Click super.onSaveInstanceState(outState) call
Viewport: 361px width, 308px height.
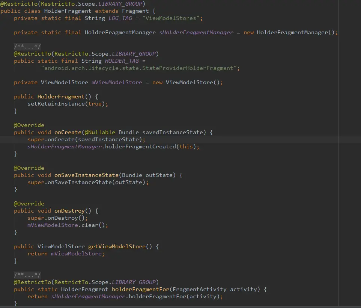coord(86,183)
